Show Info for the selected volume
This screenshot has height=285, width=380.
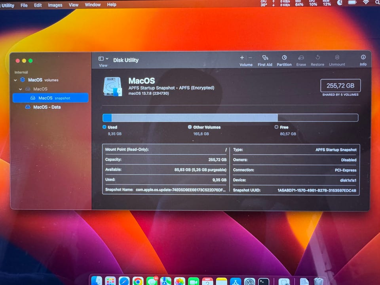pos(363,60)
